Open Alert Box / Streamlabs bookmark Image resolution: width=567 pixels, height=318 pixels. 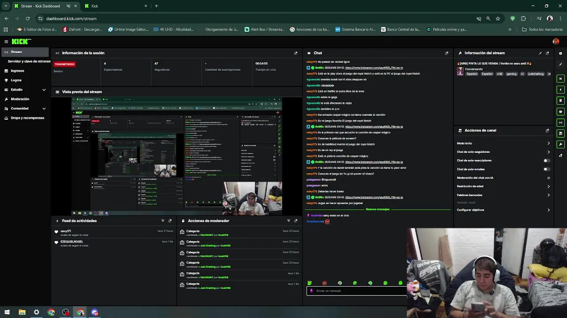point(264,30)
